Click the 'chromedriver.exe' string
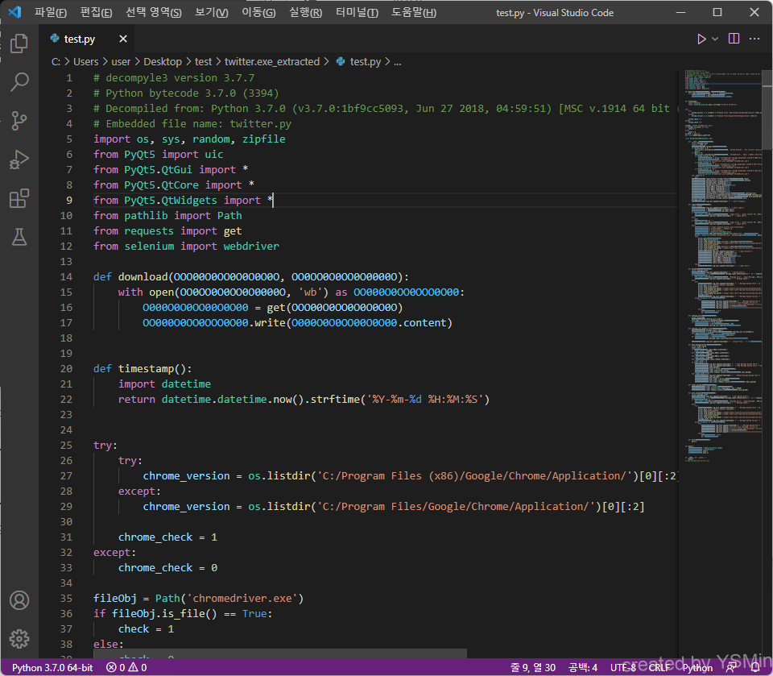This screenshot has width=773, height=676. [245, 599]
